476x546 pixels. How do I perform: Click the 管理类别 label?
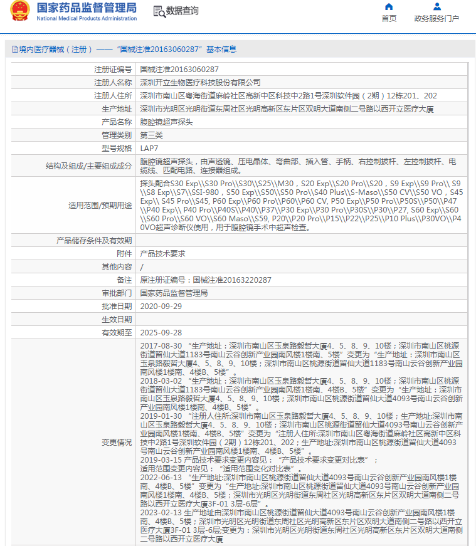point(117,135)
